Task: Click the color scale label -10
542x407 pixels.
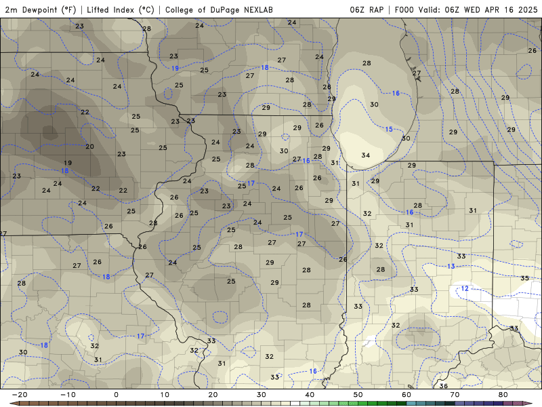Action: (68, 395)
